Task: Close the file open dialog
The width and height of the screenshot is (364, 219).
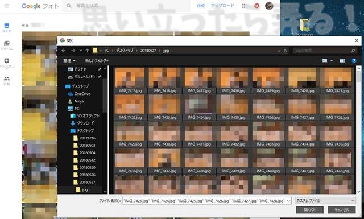Action: point(357,40)
